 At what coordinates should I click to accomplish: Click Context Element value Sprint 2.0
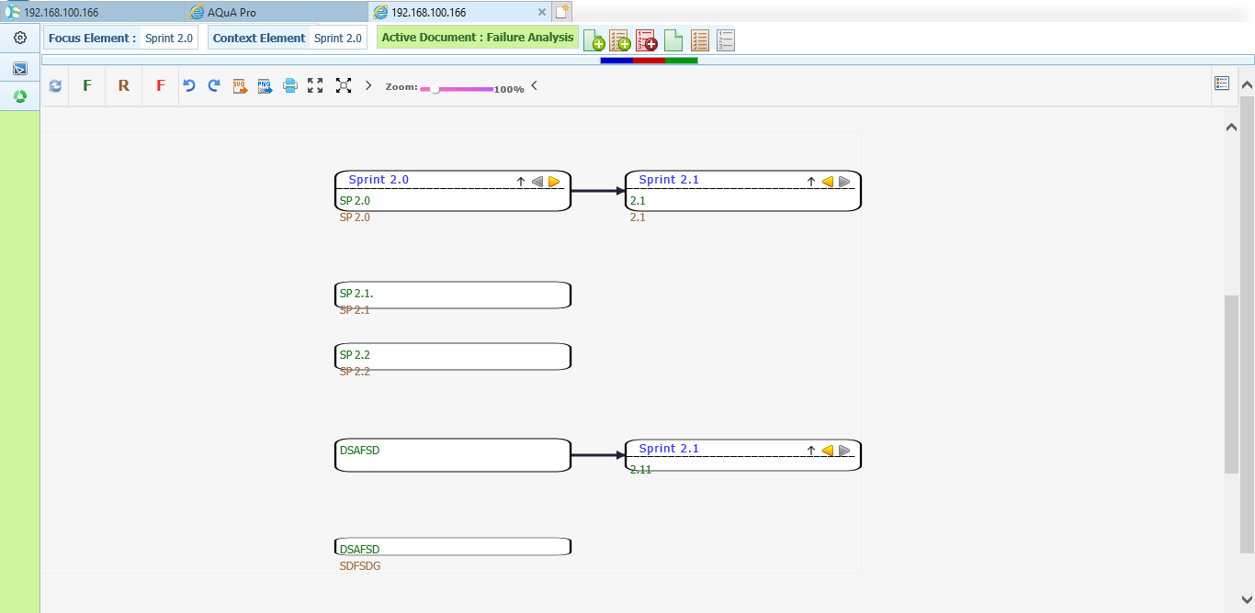338,39
